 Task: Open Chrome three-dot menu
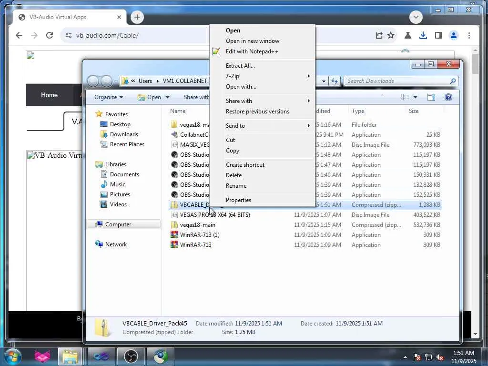pyautogui.click(x=469, y=35)
